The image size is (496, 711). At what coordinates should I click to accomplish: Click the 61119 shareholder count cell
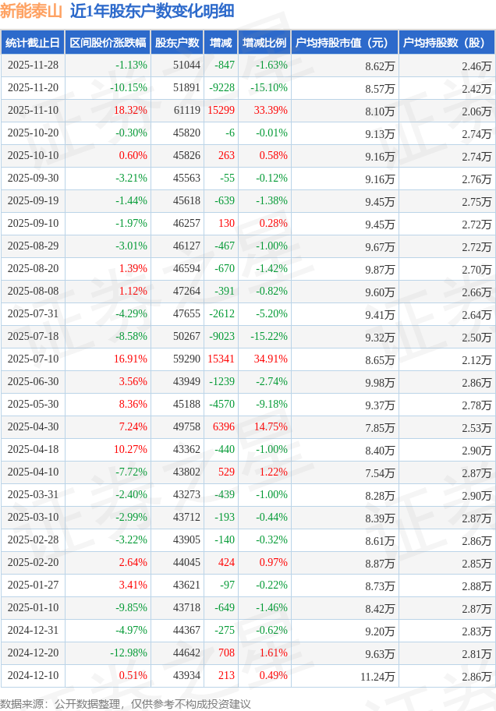(186, 111)
